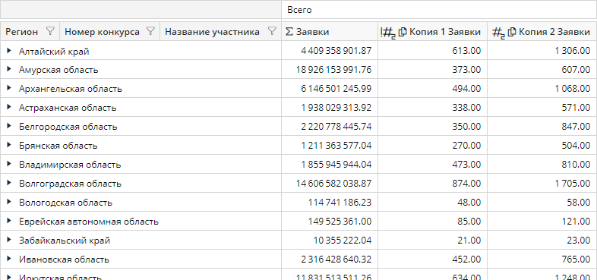597x280 pixels.
Task: Expand the Брянская область row
Action: click(9, 145)
